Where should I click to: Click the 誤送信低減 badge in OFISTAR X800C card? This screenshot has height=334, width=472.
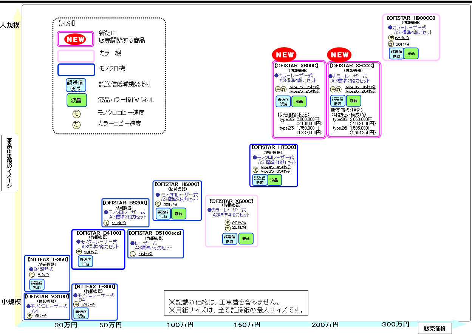coord(283,102)
